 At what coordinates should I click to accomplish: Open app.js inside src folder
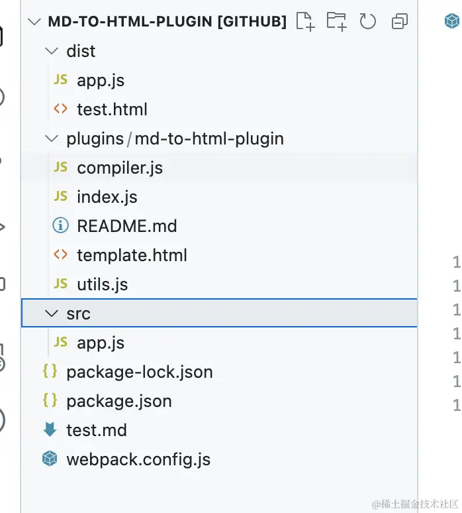click(x=101, y=343)
